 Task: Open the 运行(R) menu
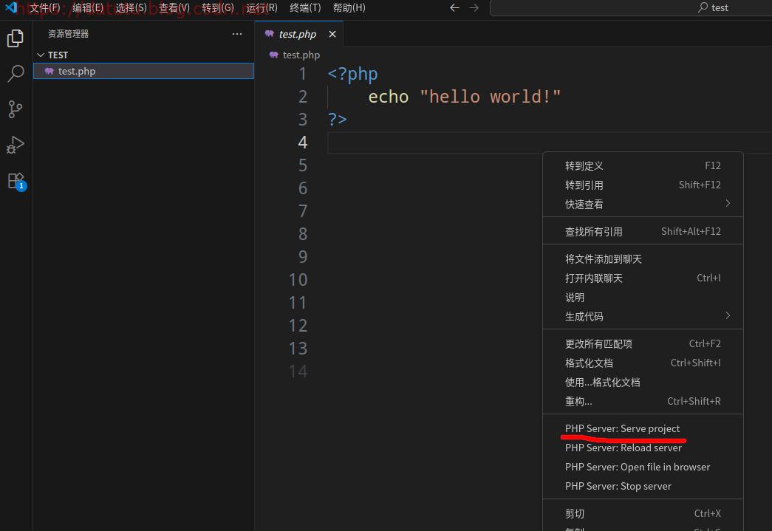click(262, 7)
